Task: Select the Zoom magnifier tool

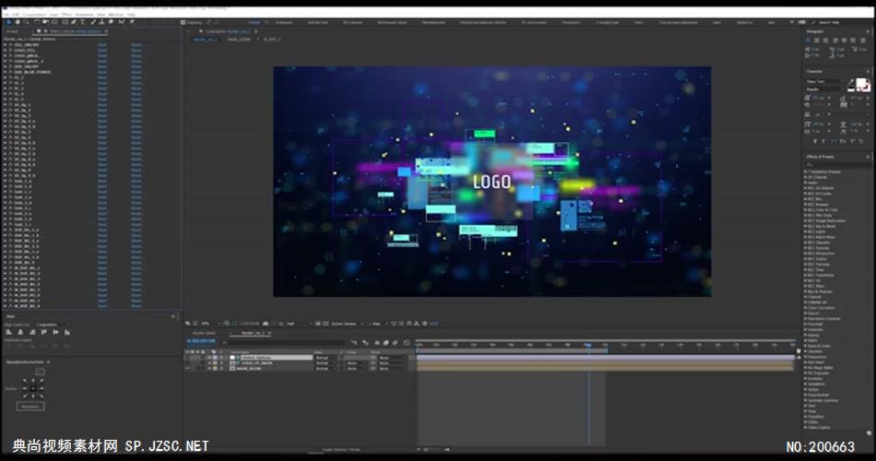Action: pos(26,22)
